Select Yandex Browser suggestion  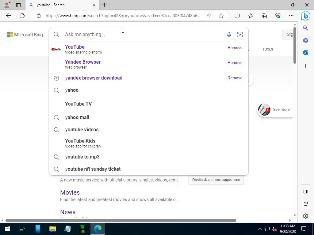pos(149,64)
